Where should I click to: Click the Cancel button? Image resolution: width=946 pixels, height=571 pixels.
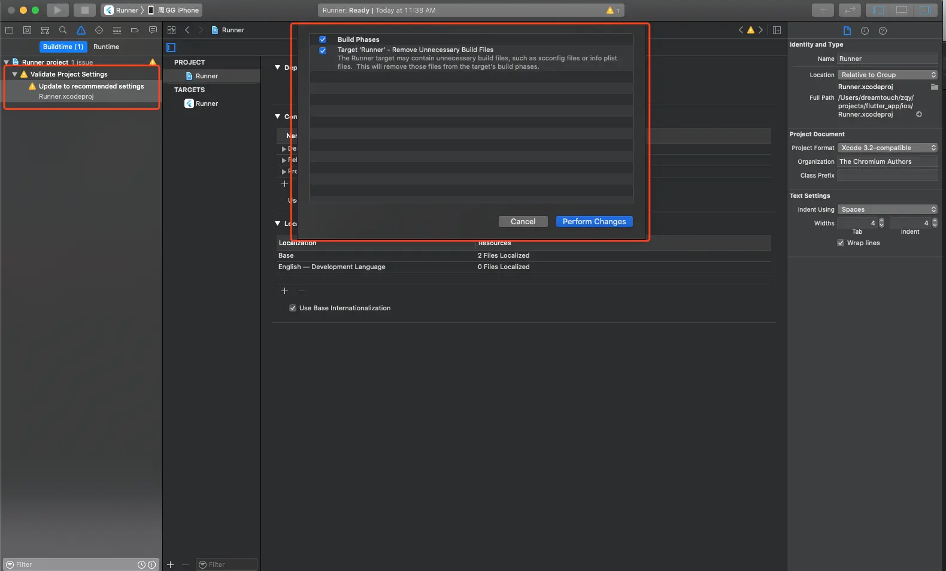523,221
